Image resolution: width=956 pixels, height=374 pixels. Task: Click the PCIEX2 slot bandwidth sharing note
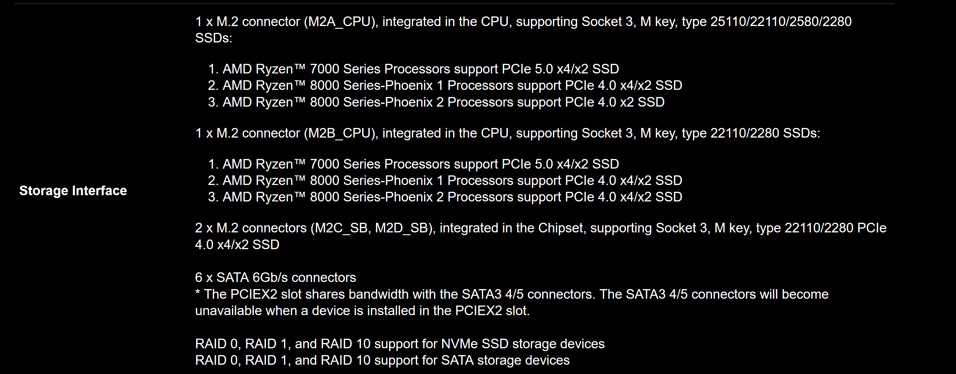click(x=512, y=294)
